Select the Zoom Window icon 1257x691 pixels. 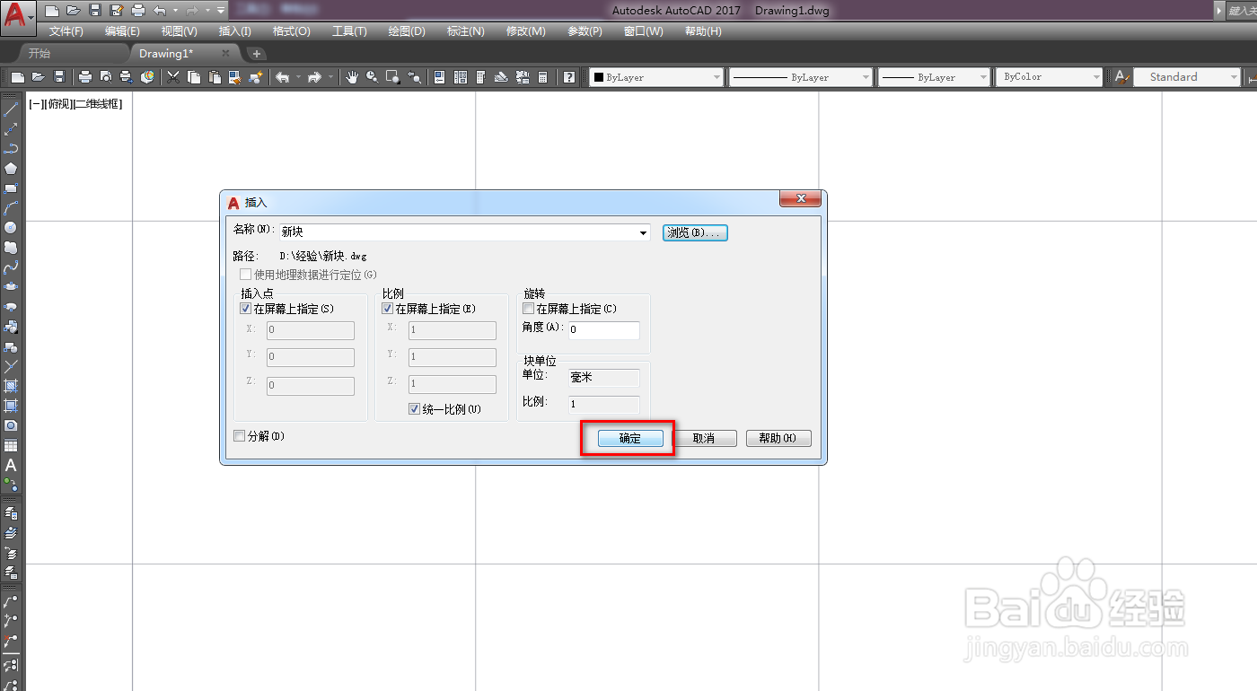click(x=392, y=77)
